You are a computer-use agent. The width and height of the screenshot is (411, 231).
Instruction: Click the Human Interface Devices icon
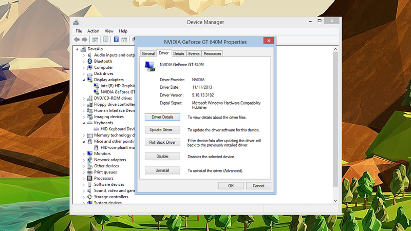coord(89,110)
